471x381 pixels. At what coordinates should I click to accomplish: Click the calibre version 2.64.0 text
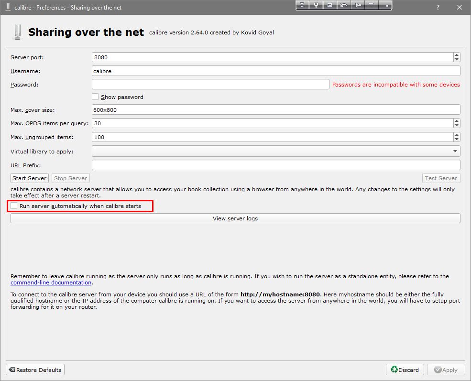(x=211, y=33)
